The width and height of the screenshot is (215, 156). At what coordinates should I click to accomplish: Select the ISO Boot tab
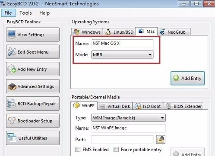tap(148, 106)
